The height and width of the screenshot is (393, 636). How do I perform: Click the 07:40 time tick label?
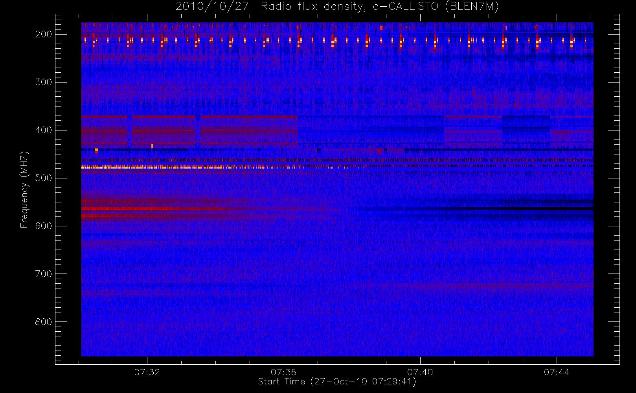point(420,372)
